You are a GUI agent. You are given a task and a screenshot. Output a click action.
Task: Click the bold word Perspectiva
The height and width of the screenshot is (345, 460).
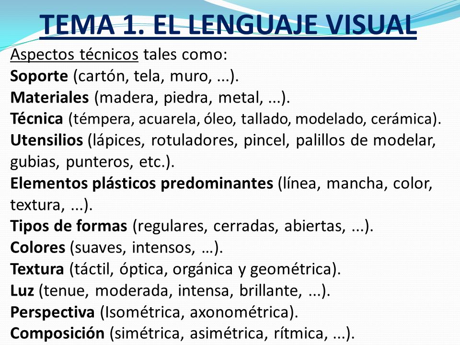(x=53, y=312)
